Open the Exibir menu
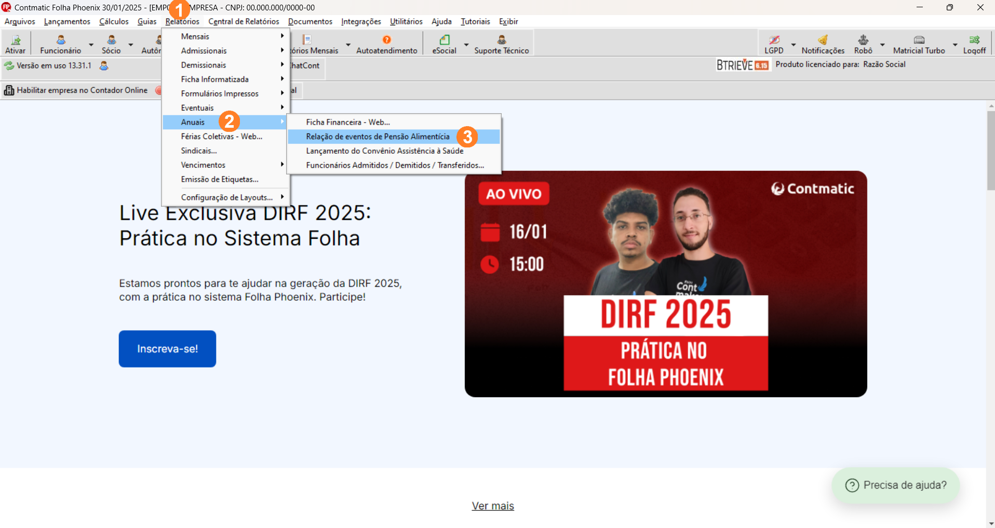Image resolution: width=995 pixels, height=528 pixels. pos(508,21)
